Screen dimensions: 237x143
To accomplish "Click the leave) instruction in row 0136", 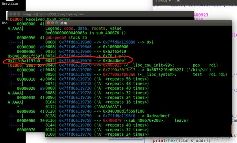I will pyautogui.click(x=181, y=120).
